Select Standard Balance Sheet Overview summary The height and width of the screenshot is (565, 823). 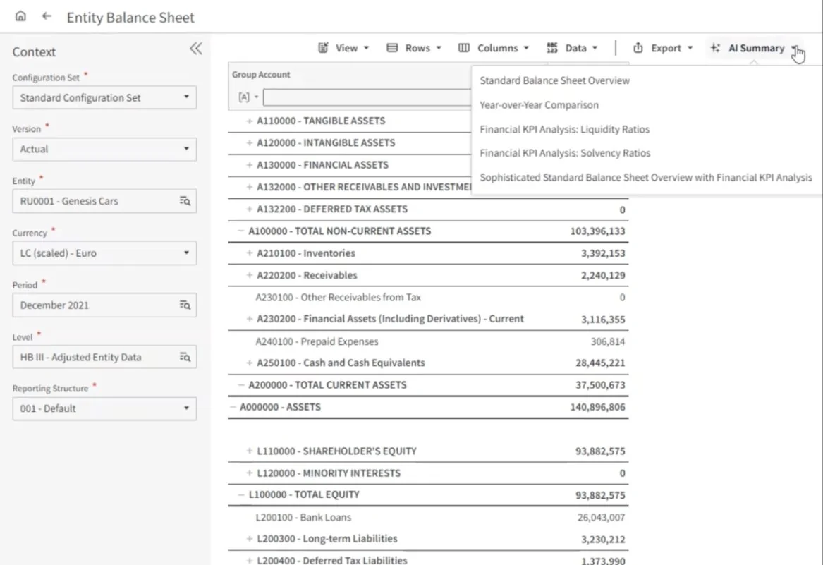(554, 80)
